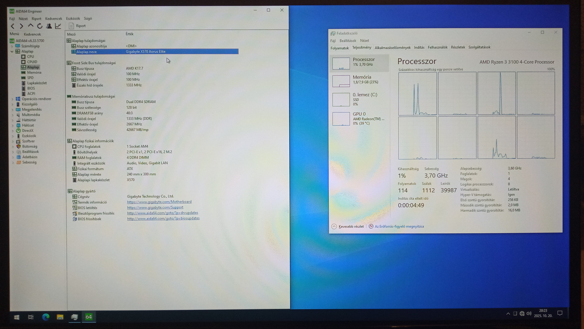Select the Memória performance thumbnail
584x329 pixels.
click(359, 81)
